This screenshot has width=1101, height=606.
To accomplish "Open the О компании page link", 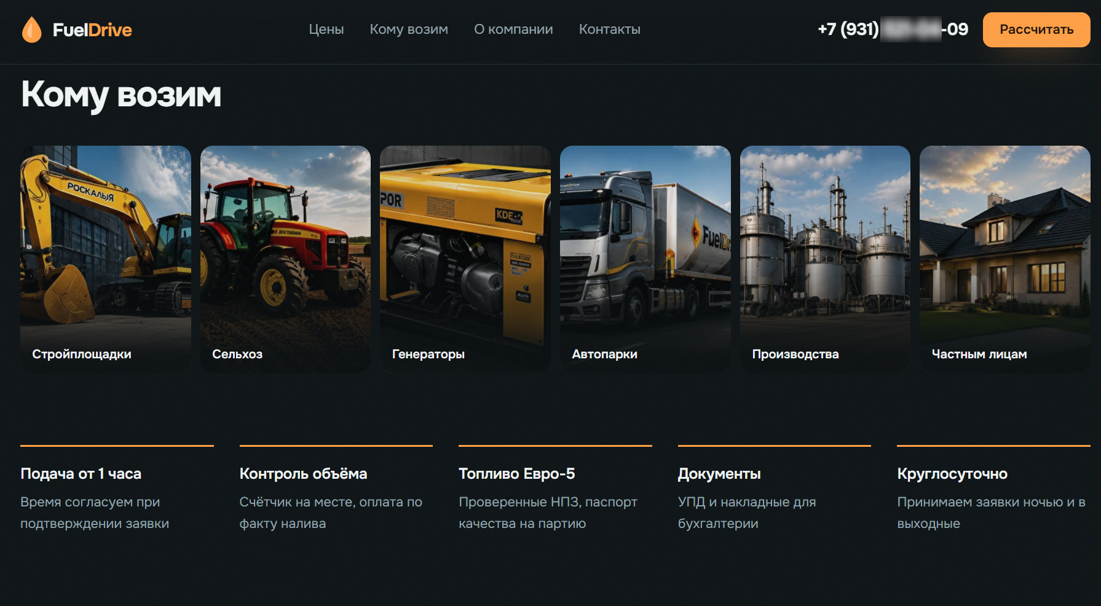I will (513, 30).
